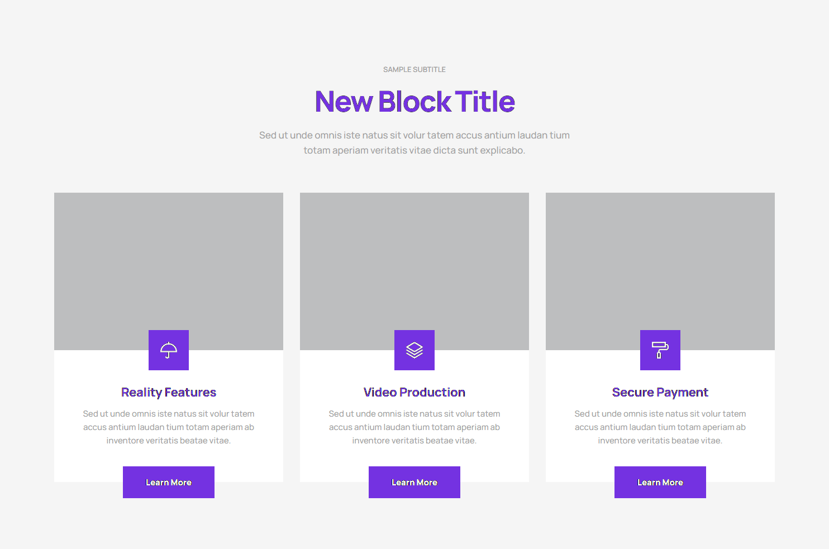Click the word Block in main title

pos(414,102)
